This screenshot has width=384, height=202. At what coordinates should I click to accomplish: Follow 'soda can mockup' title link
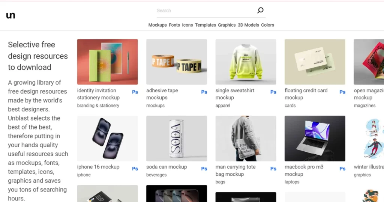point(166,167)
